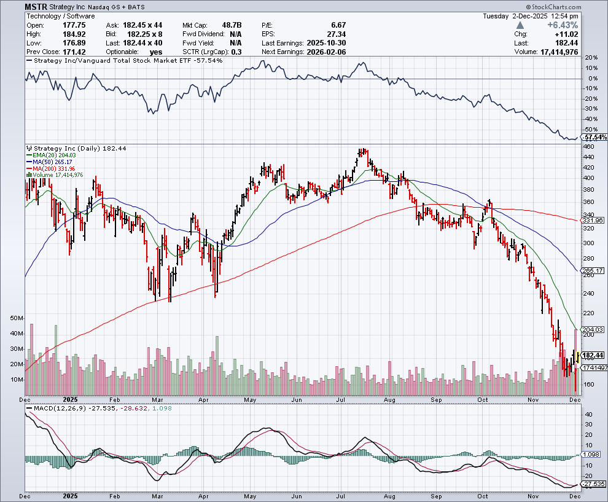Select the Technology / Software sector label

pyautogui.click(x=61, y=16)
